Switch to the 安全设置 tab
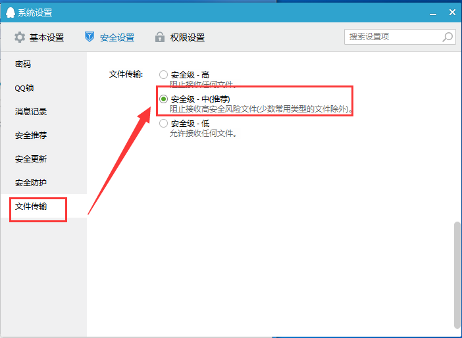Viewport: 462px width, 338px height. (x=110, y=37)
